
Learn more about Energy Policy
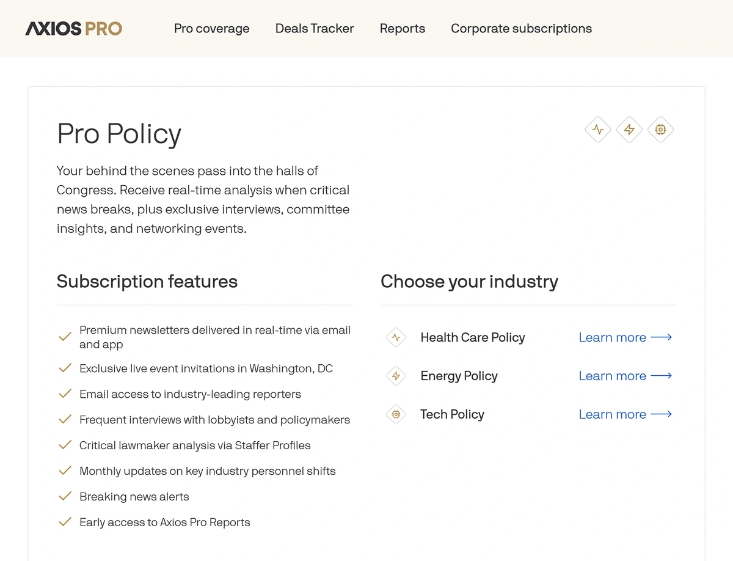[625, 376]
